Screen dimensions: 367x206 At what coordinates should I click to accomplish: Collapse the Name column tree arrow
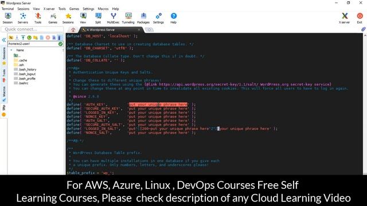(x=11, y=50)
